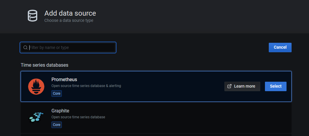
Task: Click the Prometheus title text
Action: click(x=64, y=79)
